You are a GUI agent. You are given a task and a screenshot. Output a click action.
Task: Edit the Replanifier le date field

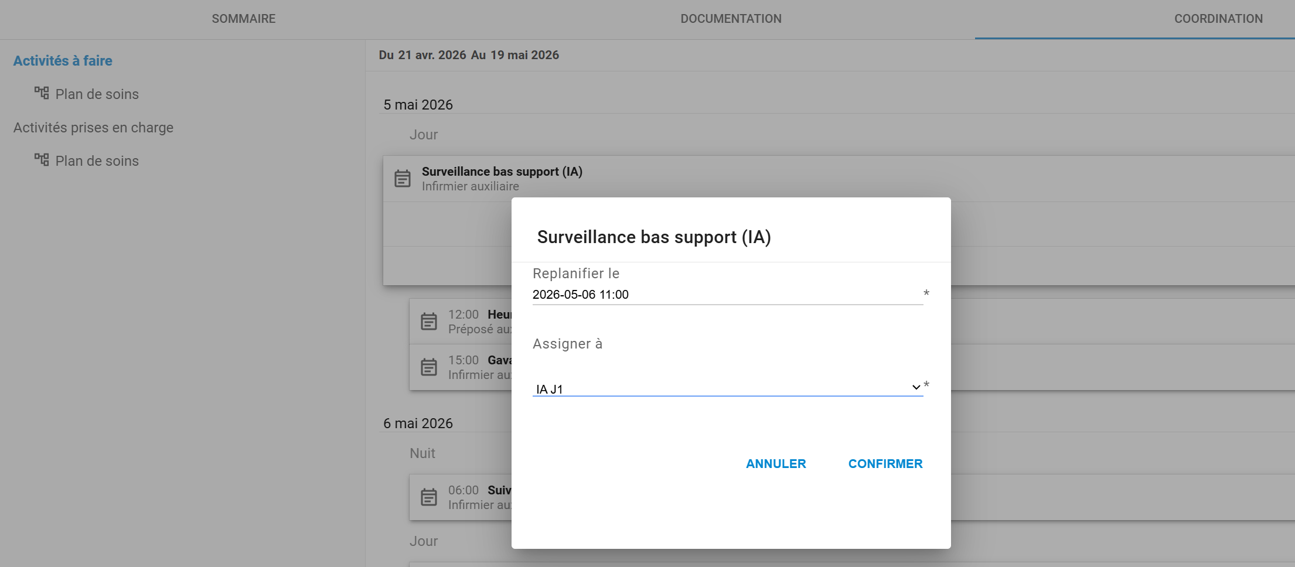click(727, 295)
